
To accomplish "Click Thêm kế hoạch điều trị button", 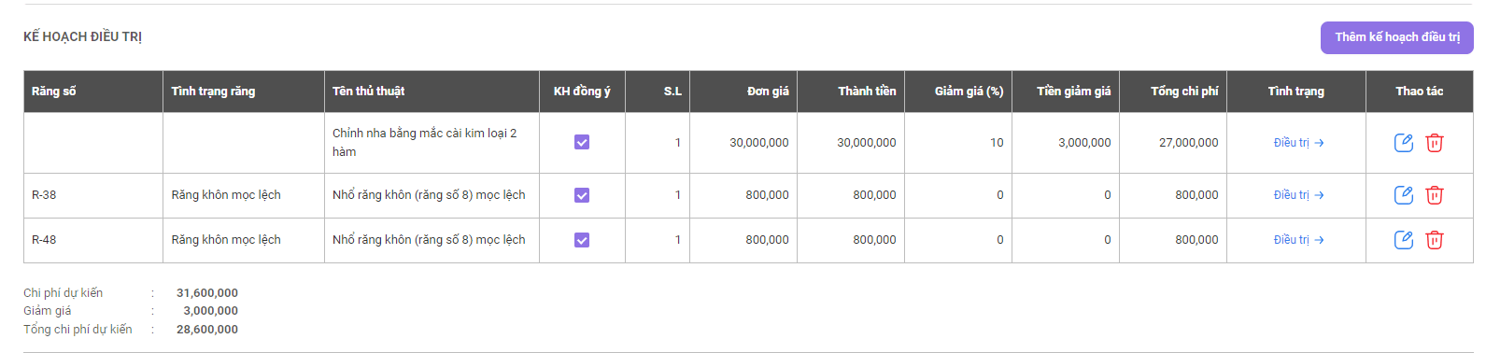I will click(x=1396, y=37).
